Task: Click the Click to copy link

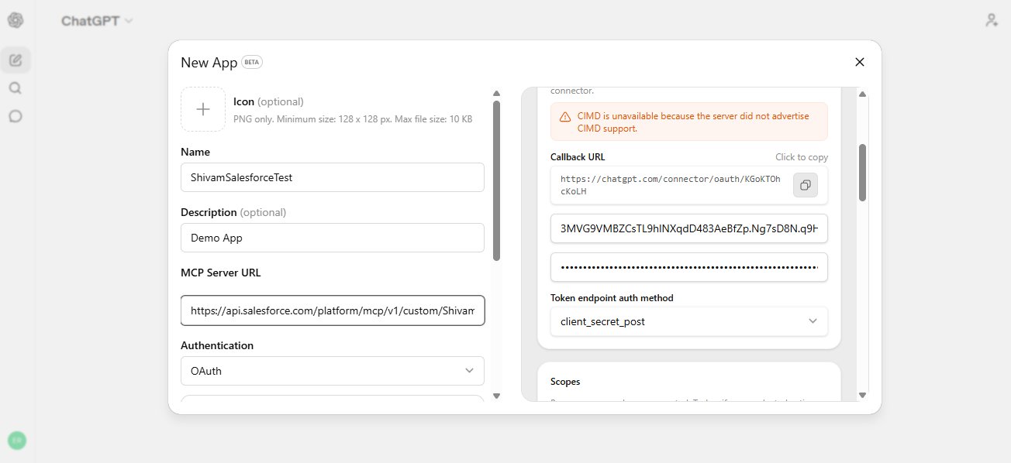Action: point(801,156)
